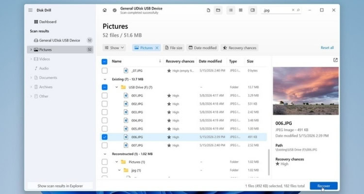
Task: Click the 001.JPG file icon
Action: click(x=126, y=96)
